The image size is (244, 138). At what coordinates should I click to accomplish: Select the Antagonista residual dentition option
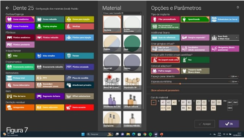point(20,107)
